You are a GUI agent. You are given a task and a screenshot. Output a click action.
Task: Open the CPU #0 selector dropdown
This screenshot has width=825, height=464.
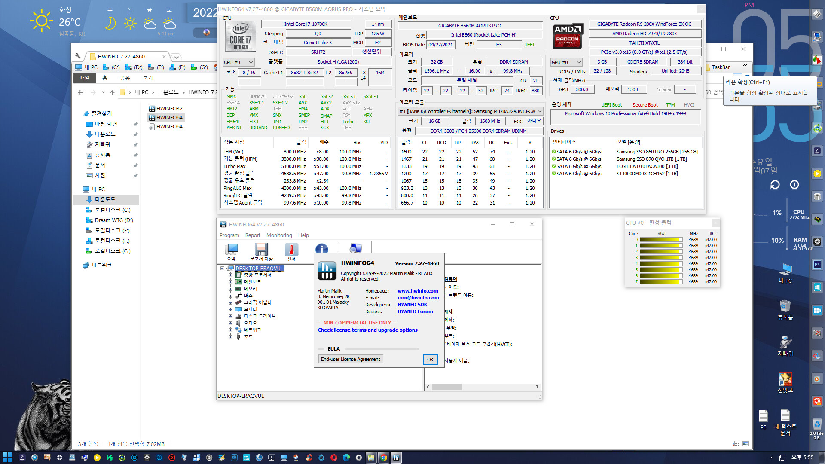(x=238, y=62)
